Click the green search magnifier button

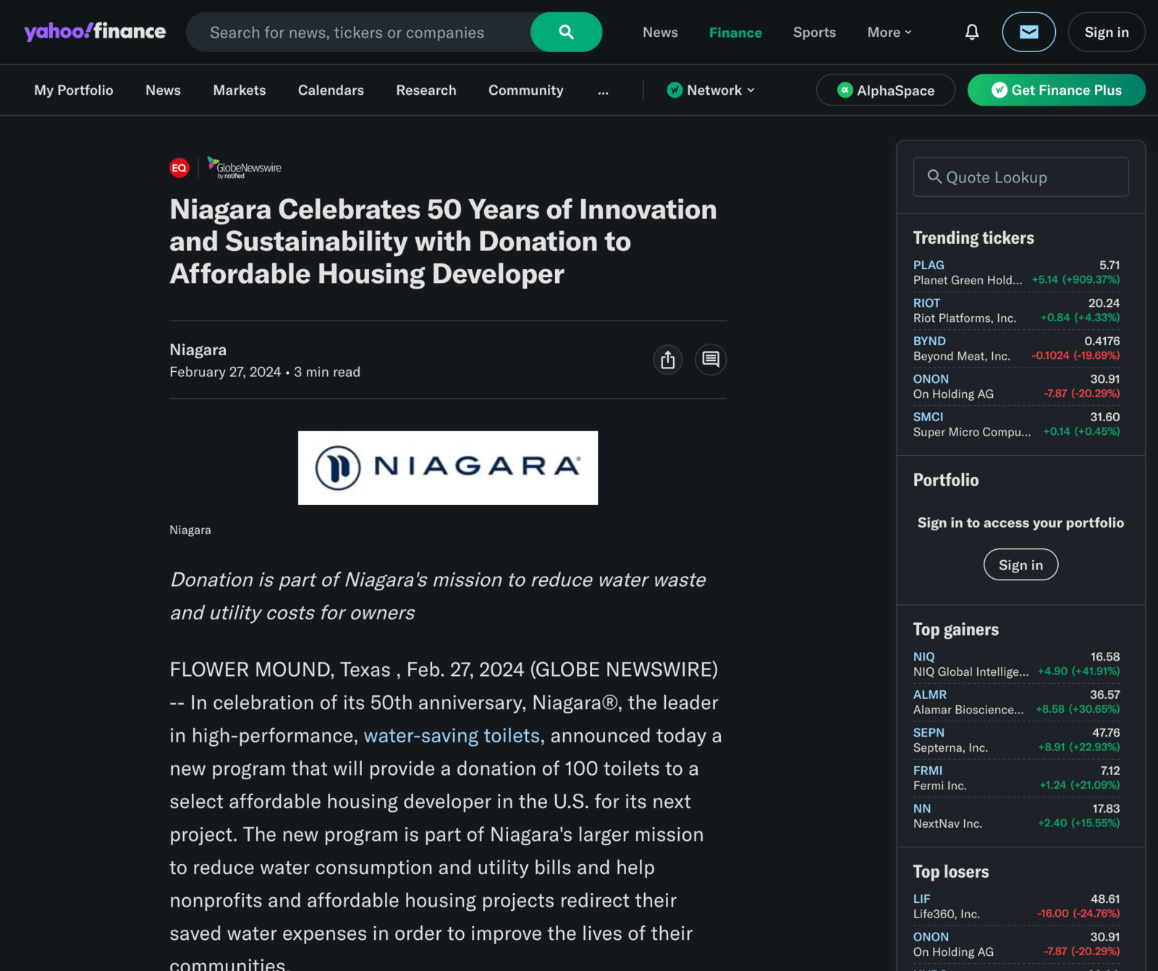pyautogui.click(x=566, y=32)
